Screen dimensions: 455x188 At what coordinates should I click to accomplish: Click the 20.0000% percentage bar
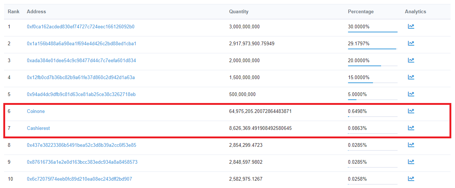(x=373, y=66)
